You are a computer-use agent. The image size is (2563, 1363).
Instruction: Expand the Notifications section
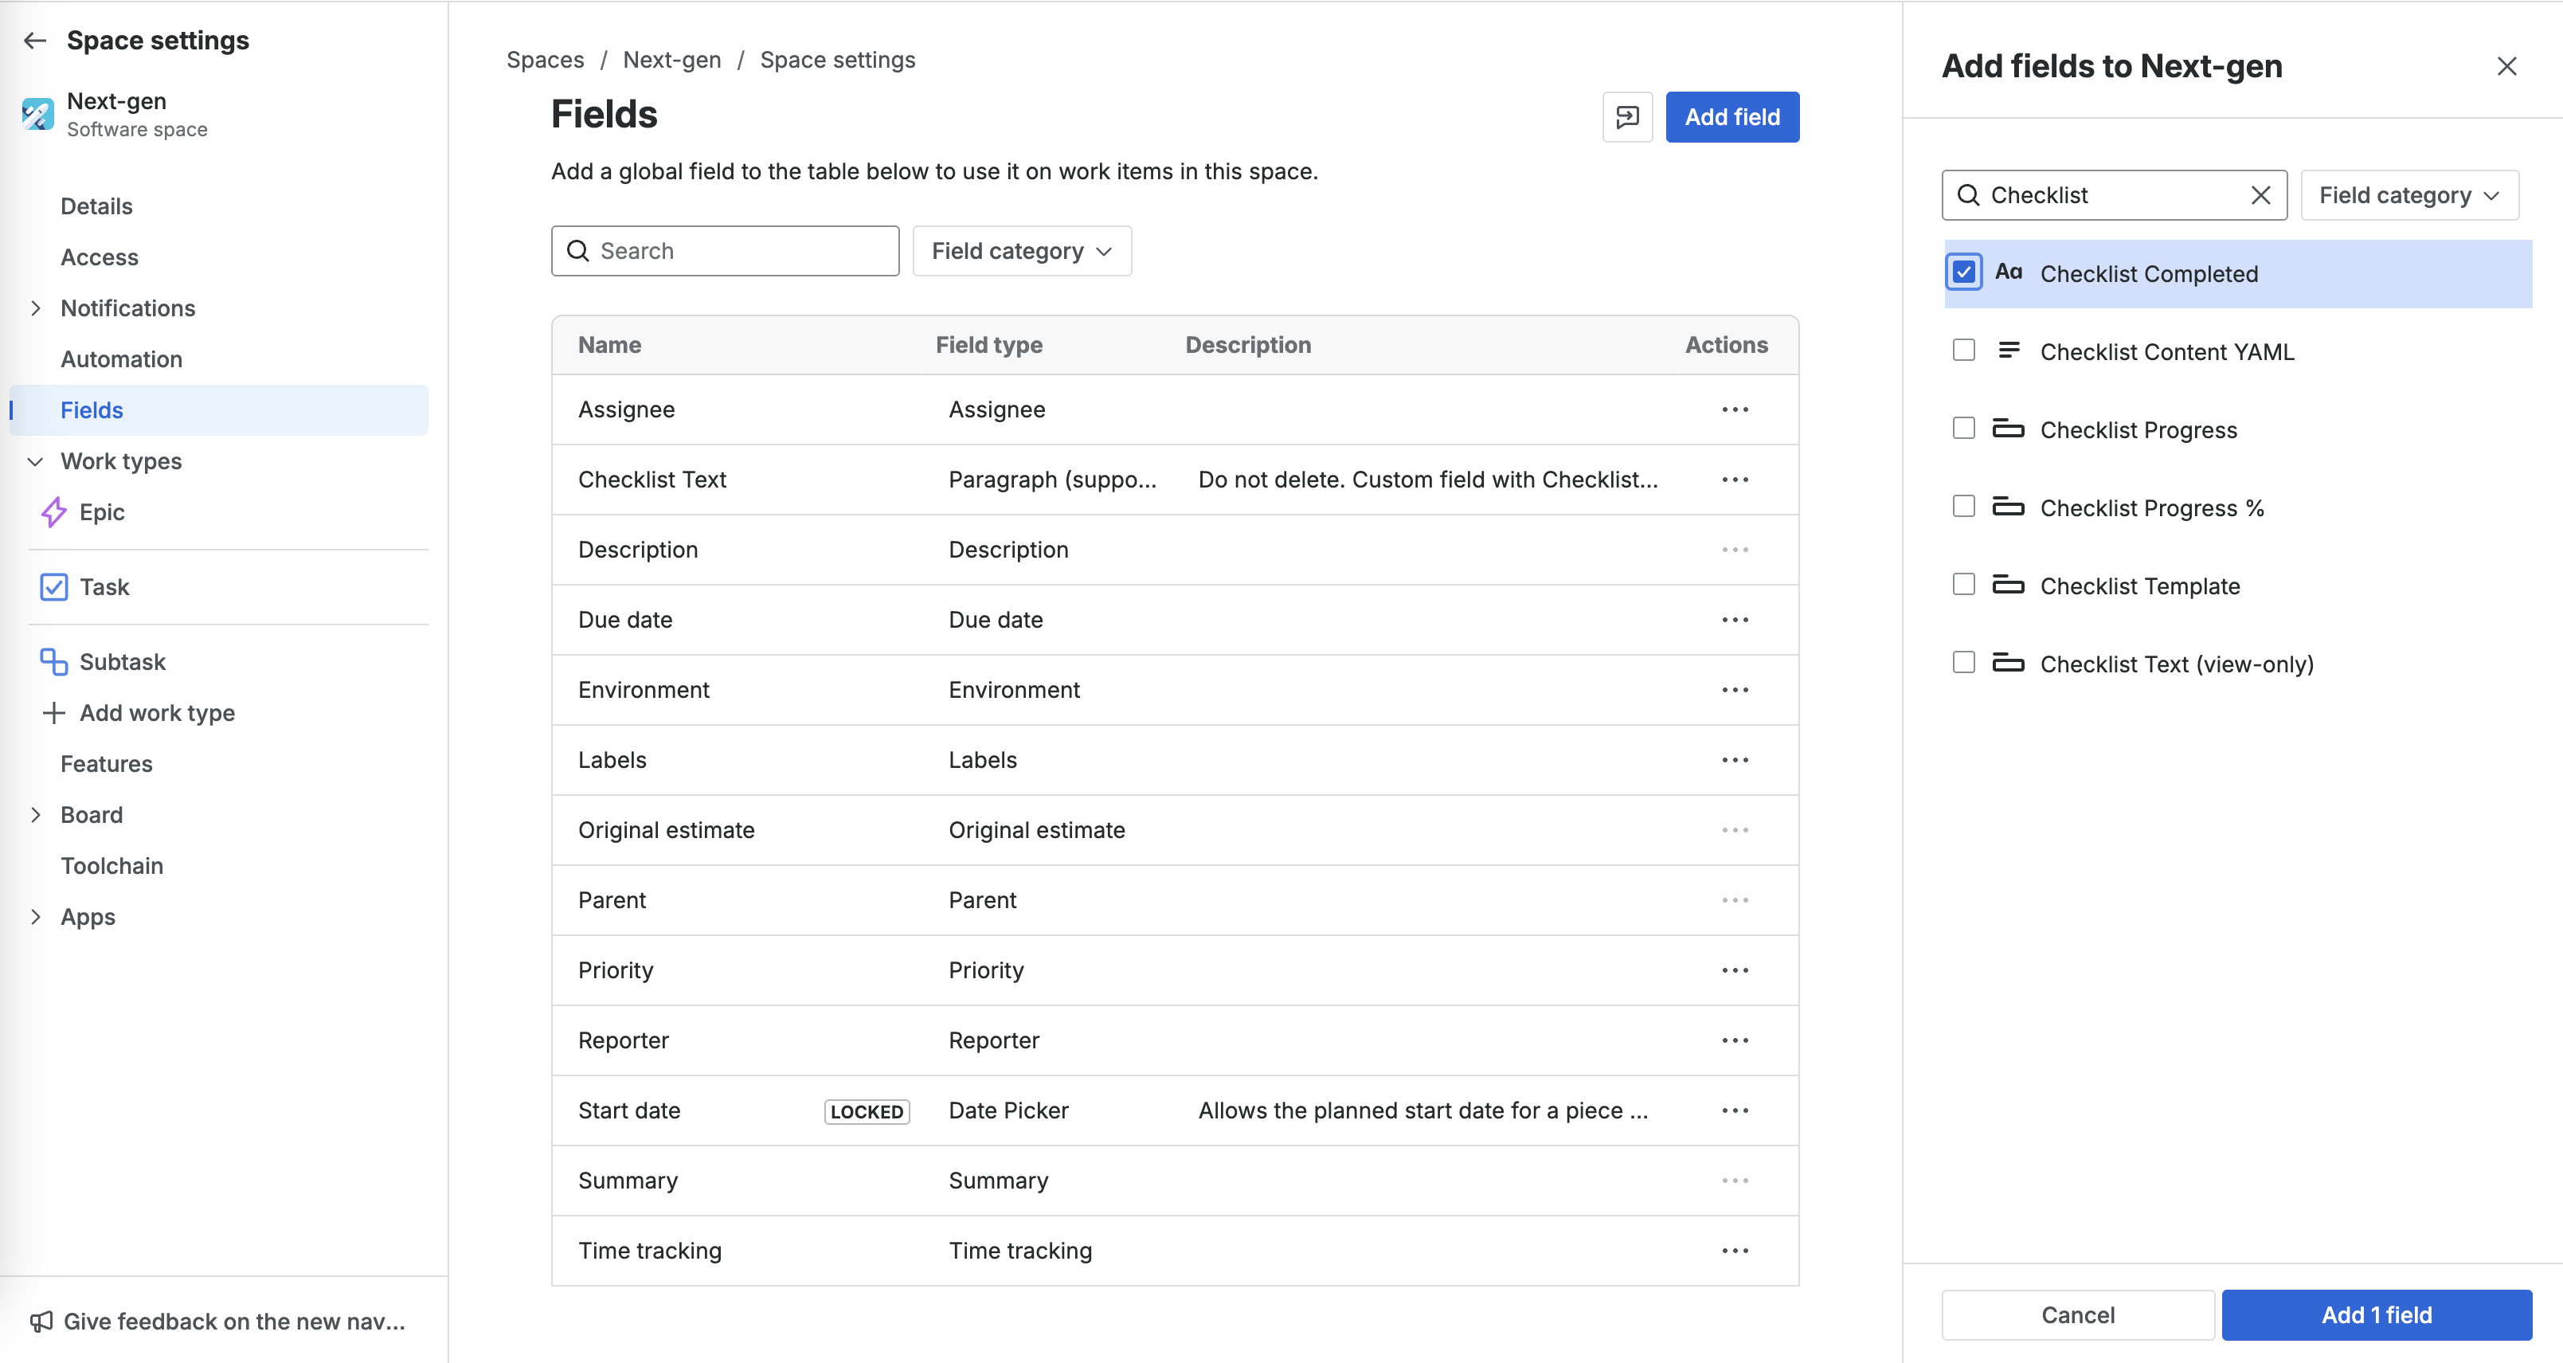pos(36,308)
